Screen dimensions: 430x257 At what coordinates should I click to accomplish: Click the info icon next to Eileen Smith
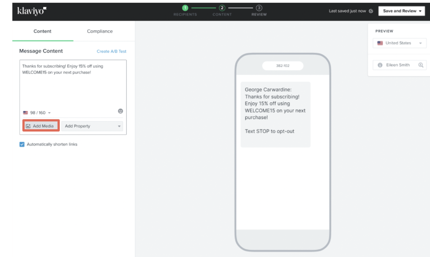(x=380, y=65)
